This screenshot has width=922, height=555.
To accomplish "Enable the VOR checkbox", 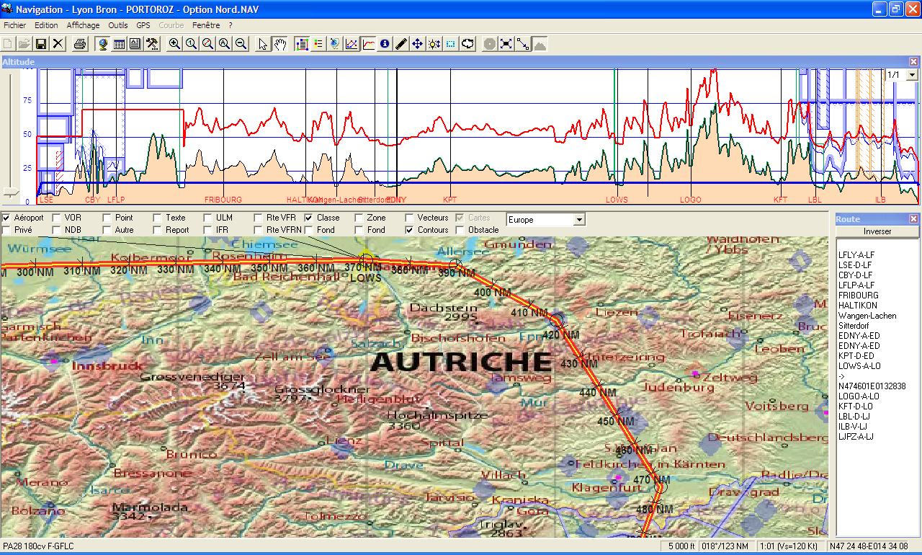I will point(57,218).
